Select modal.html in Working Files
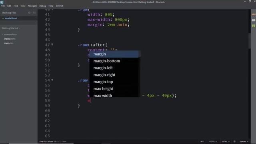 click(11, 18)
